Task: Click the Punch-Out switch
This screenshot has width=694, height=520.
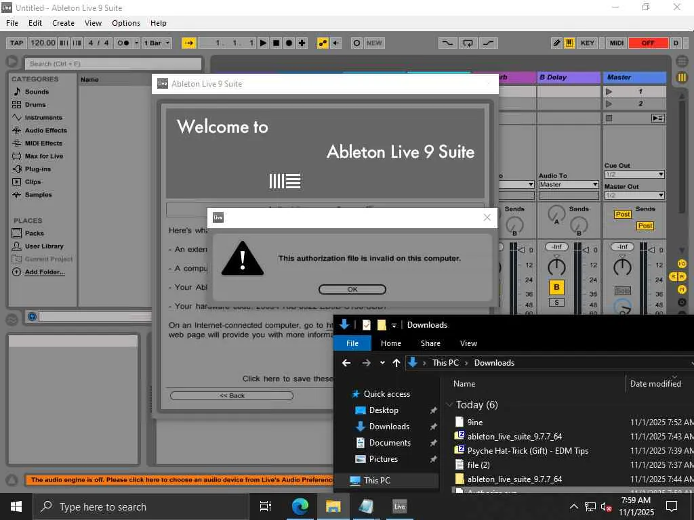Action: point(488,43)
